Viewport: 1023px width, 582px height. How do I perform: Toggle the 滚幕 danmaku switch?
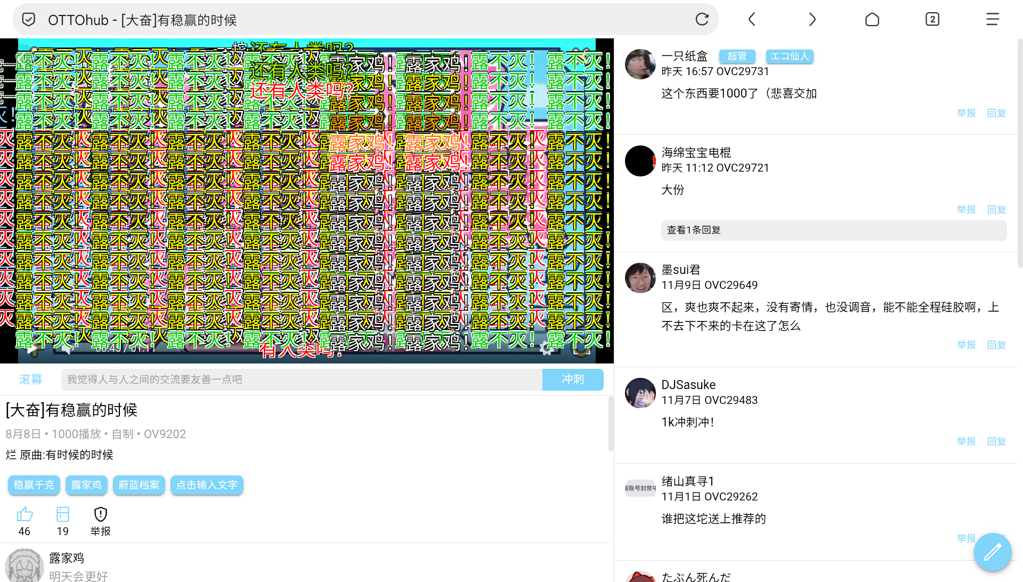click(x=30, y=379)
